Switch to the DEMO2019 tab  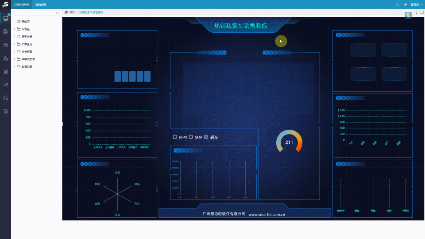[x=21, y=4]
